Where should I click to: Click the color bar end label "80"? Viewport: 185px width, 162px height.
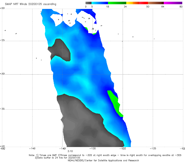[x=181, y=6]
